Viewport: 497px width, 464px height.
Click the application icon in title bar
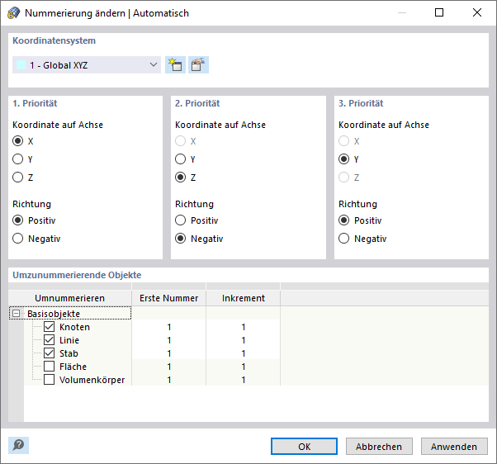13,13
